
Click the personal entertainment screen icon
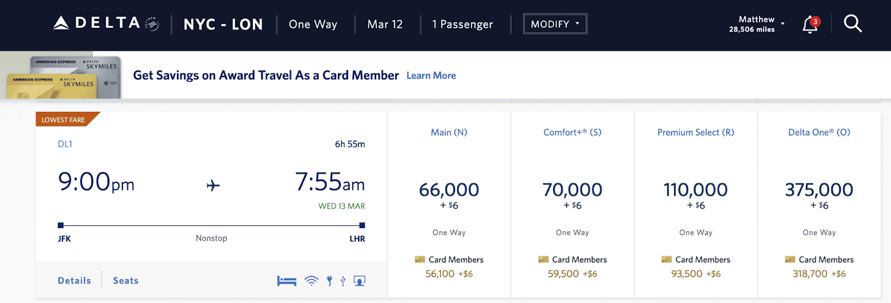[360, 281]
